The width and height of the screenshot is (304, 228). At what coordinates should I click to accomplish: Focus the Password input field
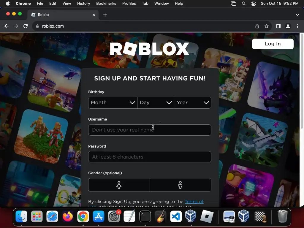[x=150, y=157]
